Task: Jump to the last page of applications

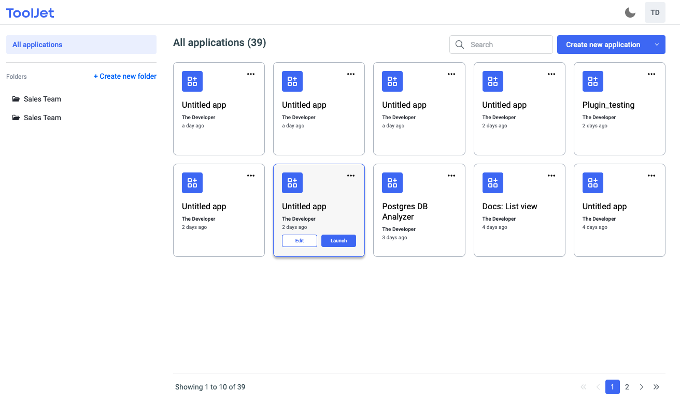Action: [x=656, y=387]
